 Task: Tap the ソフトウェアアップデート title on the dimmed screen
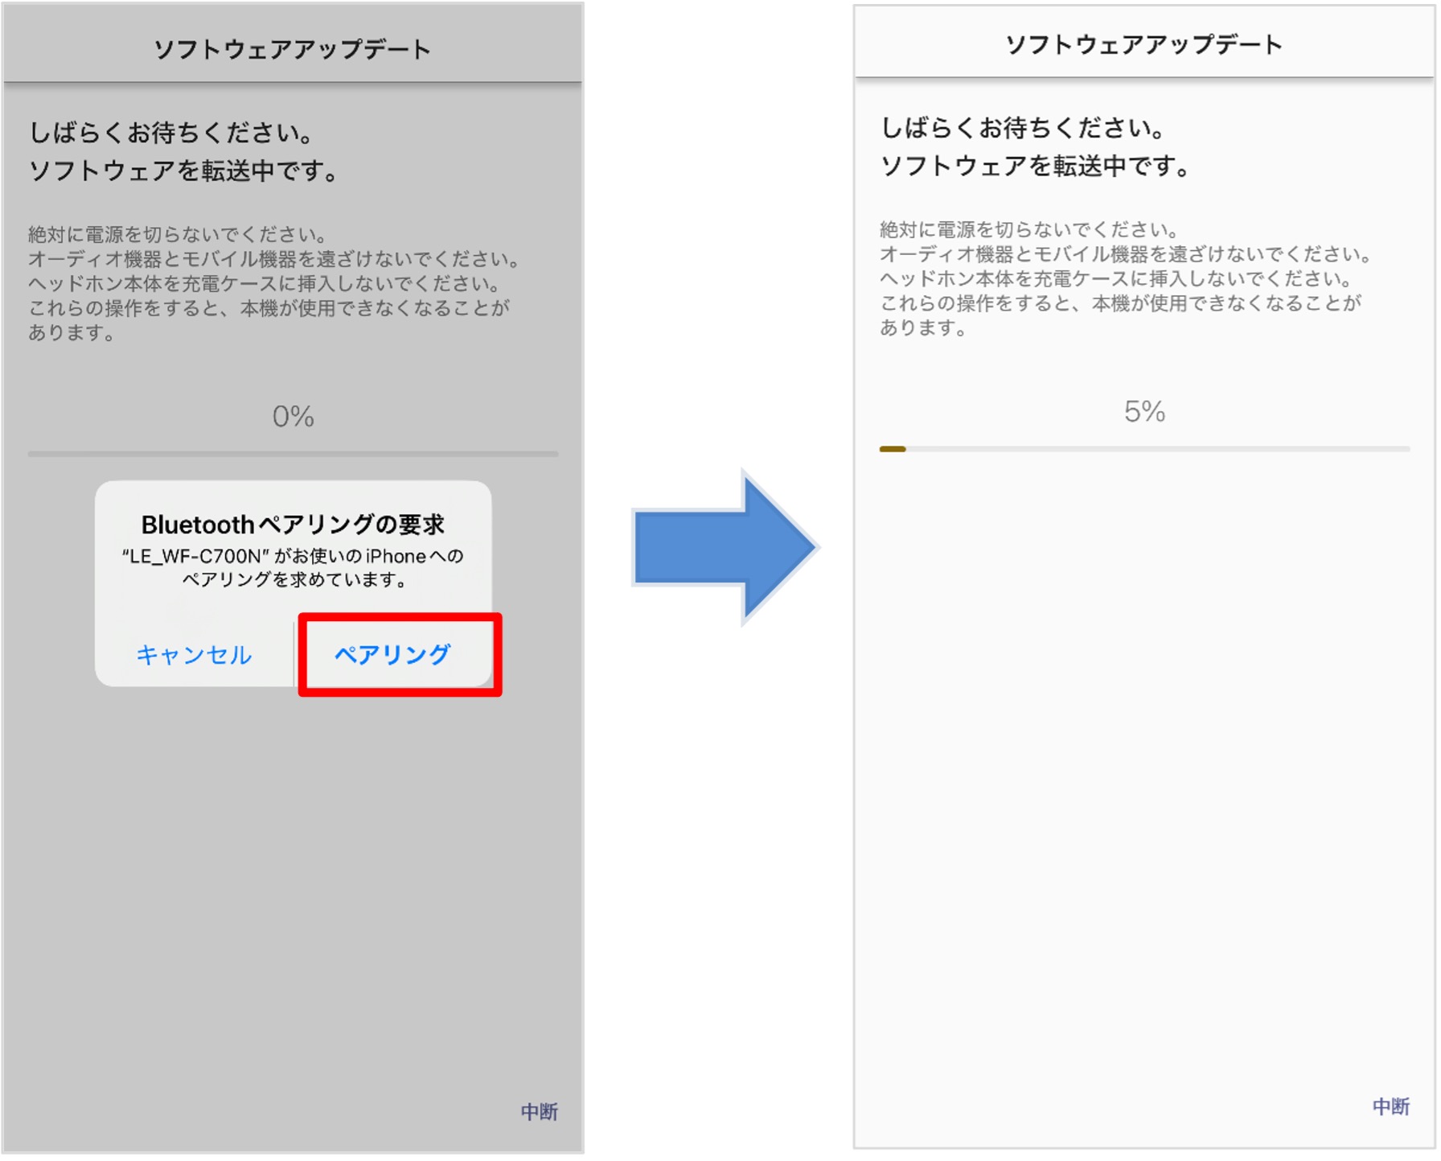[x=293, y=49]
